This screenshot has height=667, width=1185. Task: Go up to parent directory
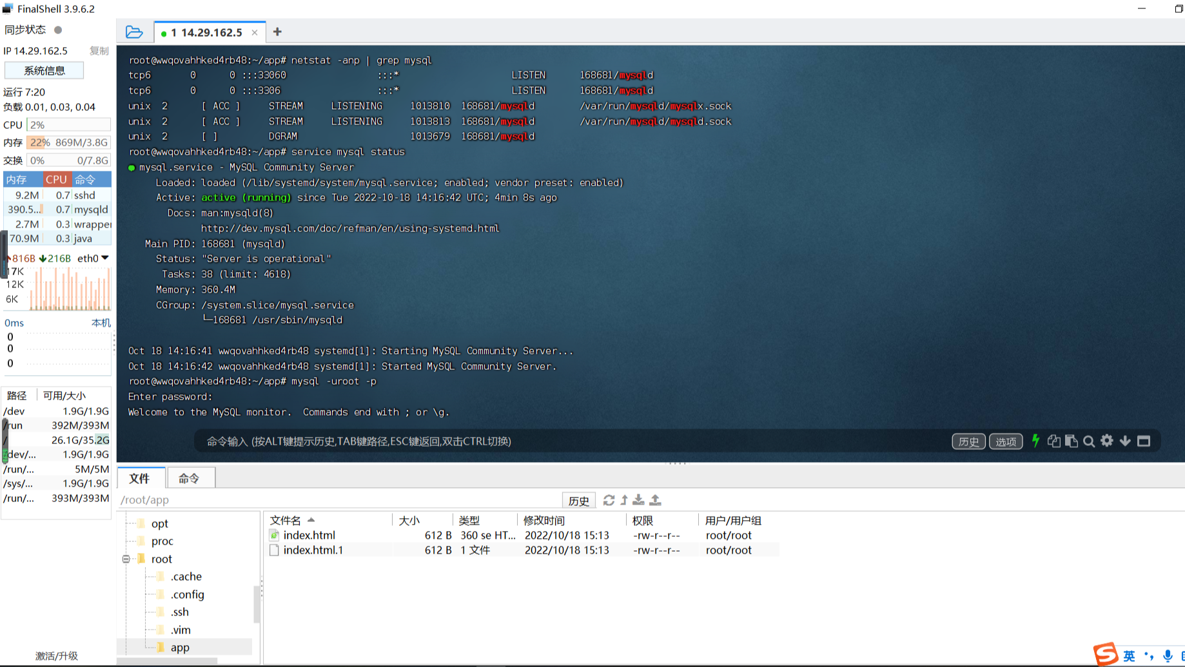[x=624, y=500]
